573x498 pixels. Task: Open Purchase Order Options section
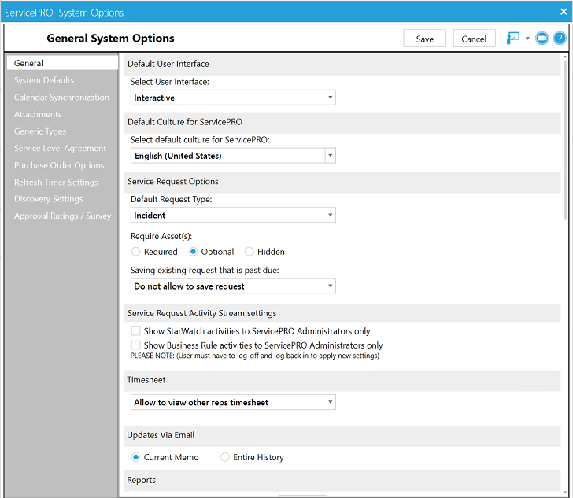(59, 165)
